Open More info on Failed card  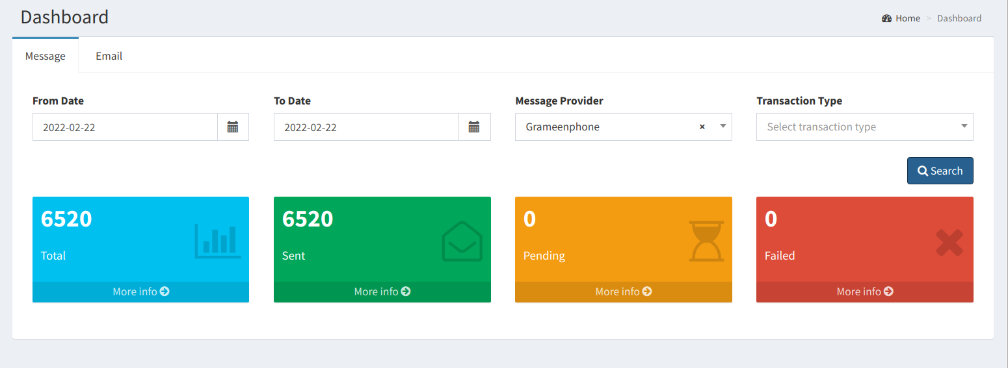865,291
